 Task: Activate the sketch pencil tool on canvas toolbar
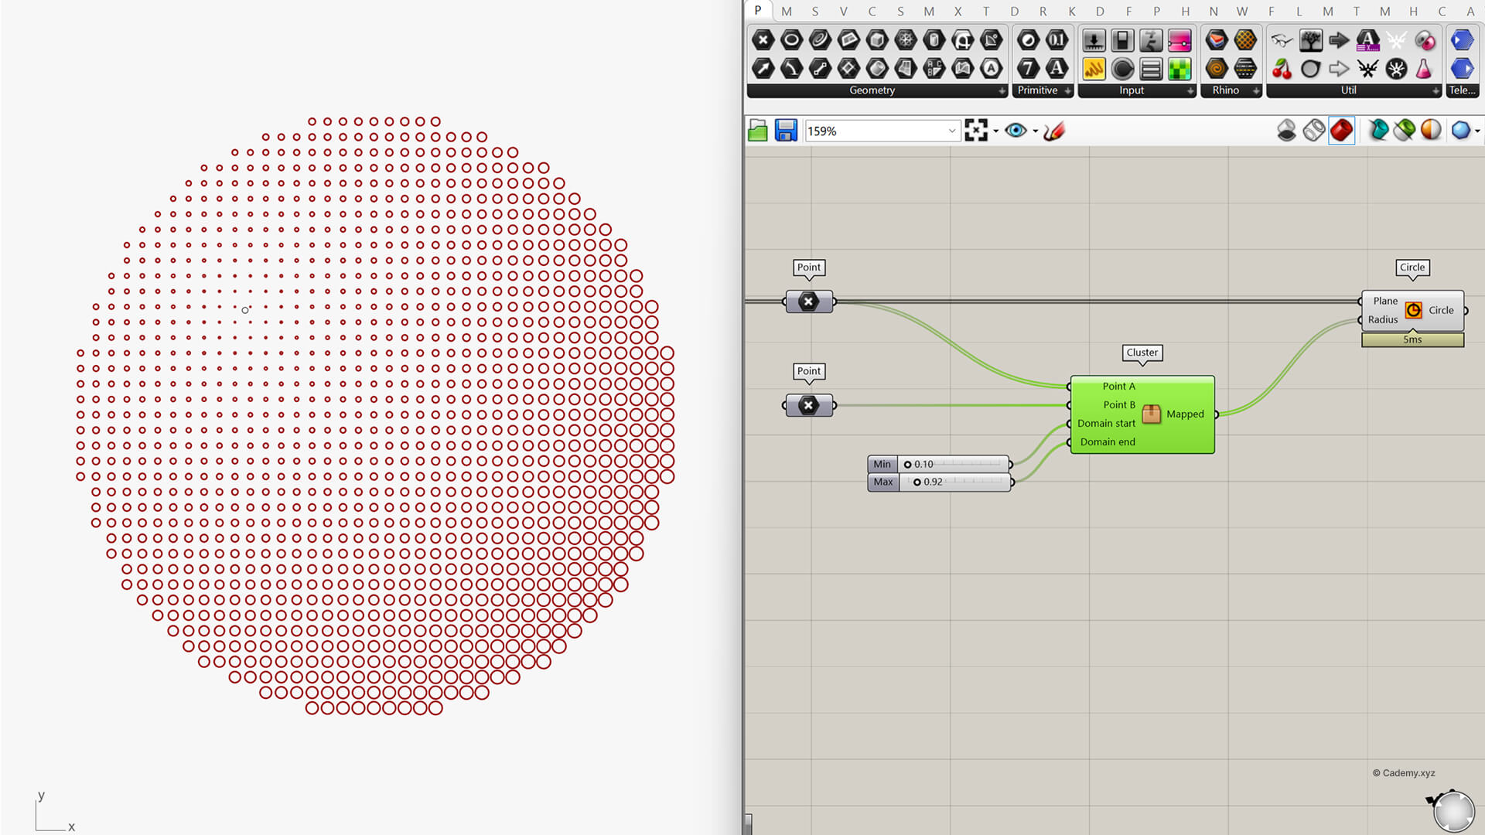1054,131
